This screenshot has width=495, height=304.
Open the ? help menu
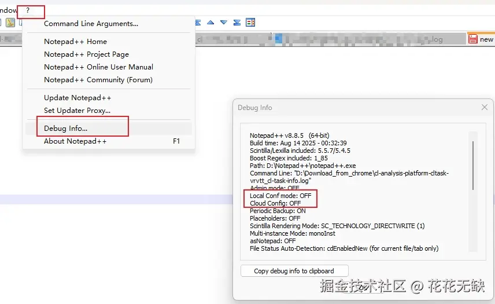[28, 10]
